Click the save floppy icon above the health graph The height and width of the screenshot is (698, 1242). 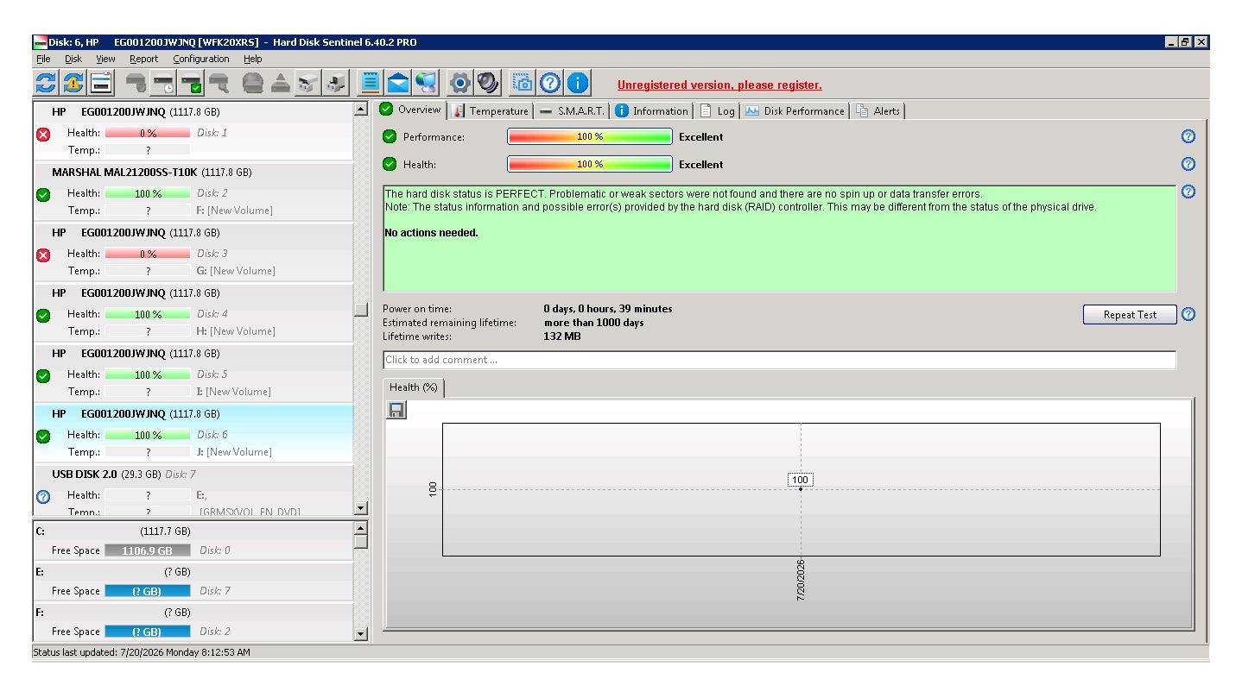396,411
